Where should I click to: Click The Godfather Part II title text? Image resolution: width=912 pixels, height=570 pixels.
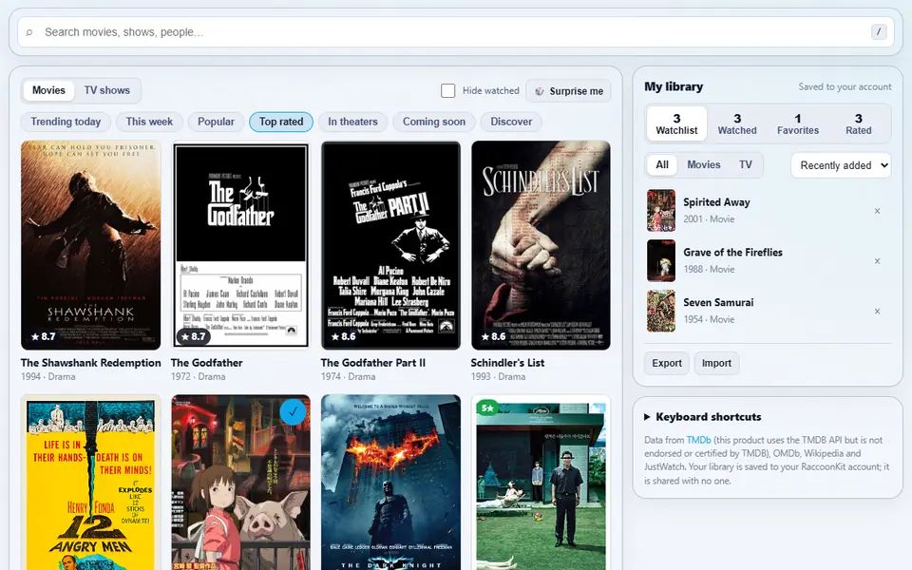point(373,363)
